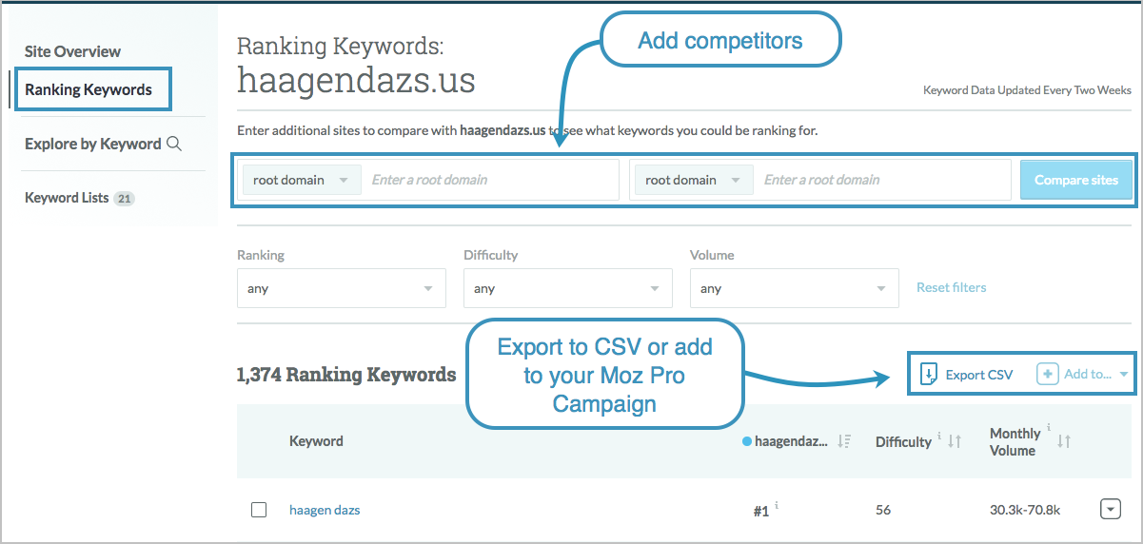Sort by haagendazs ranking column icon
The width and height of the screenshot is (1143, 544).
(843, 441)
